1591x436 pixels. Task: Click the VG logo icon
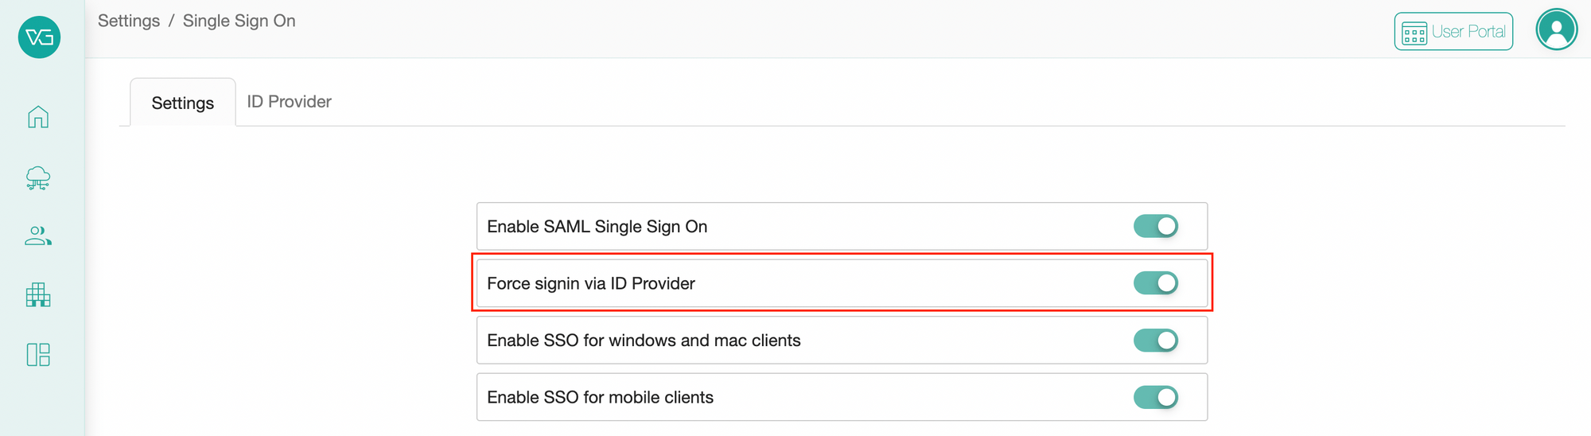tap(39, 37)
